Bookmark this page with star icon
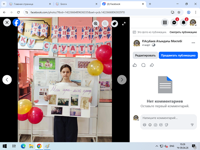Image resolution: width=200 pixels, height=150 pixels. click(179, 12)
